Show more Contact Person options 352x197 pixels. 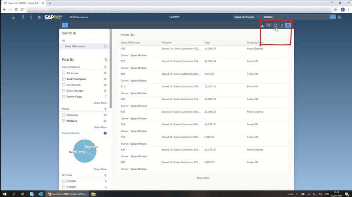100,169
